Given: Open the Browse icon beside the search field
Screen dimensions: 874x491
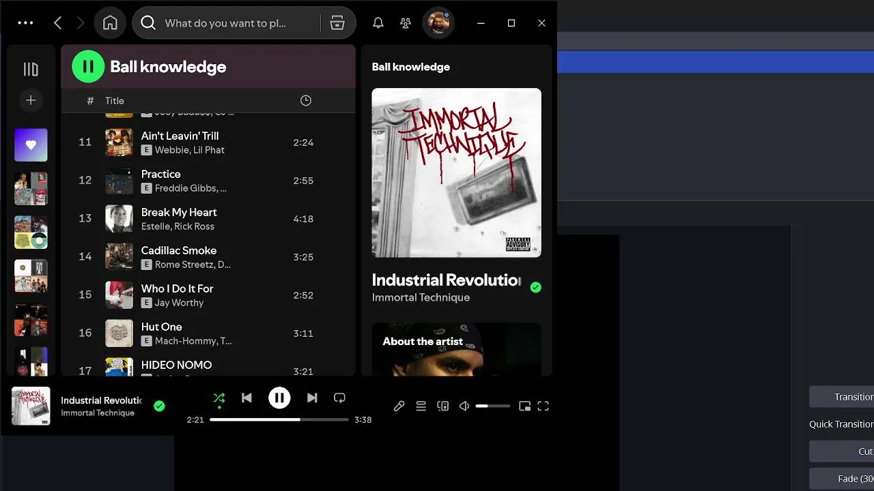Looking at the screenshot, I should click(x=337, y=23).
